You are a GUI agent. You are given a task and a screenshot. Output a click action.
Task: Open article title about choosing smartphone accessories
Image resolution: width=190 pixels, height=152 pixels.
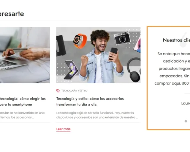click(x=23, y=101)
